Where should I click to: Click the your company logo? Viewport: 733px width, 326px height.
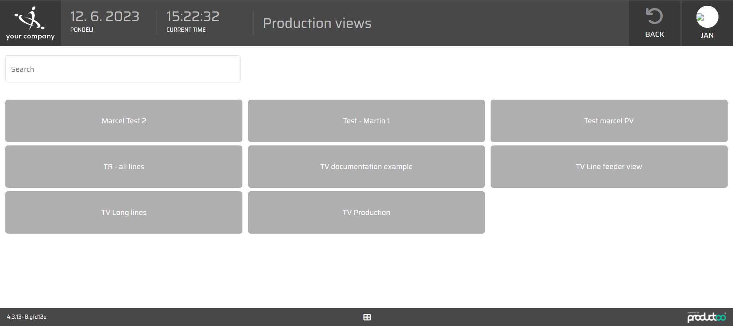click(x=30, y=23)
